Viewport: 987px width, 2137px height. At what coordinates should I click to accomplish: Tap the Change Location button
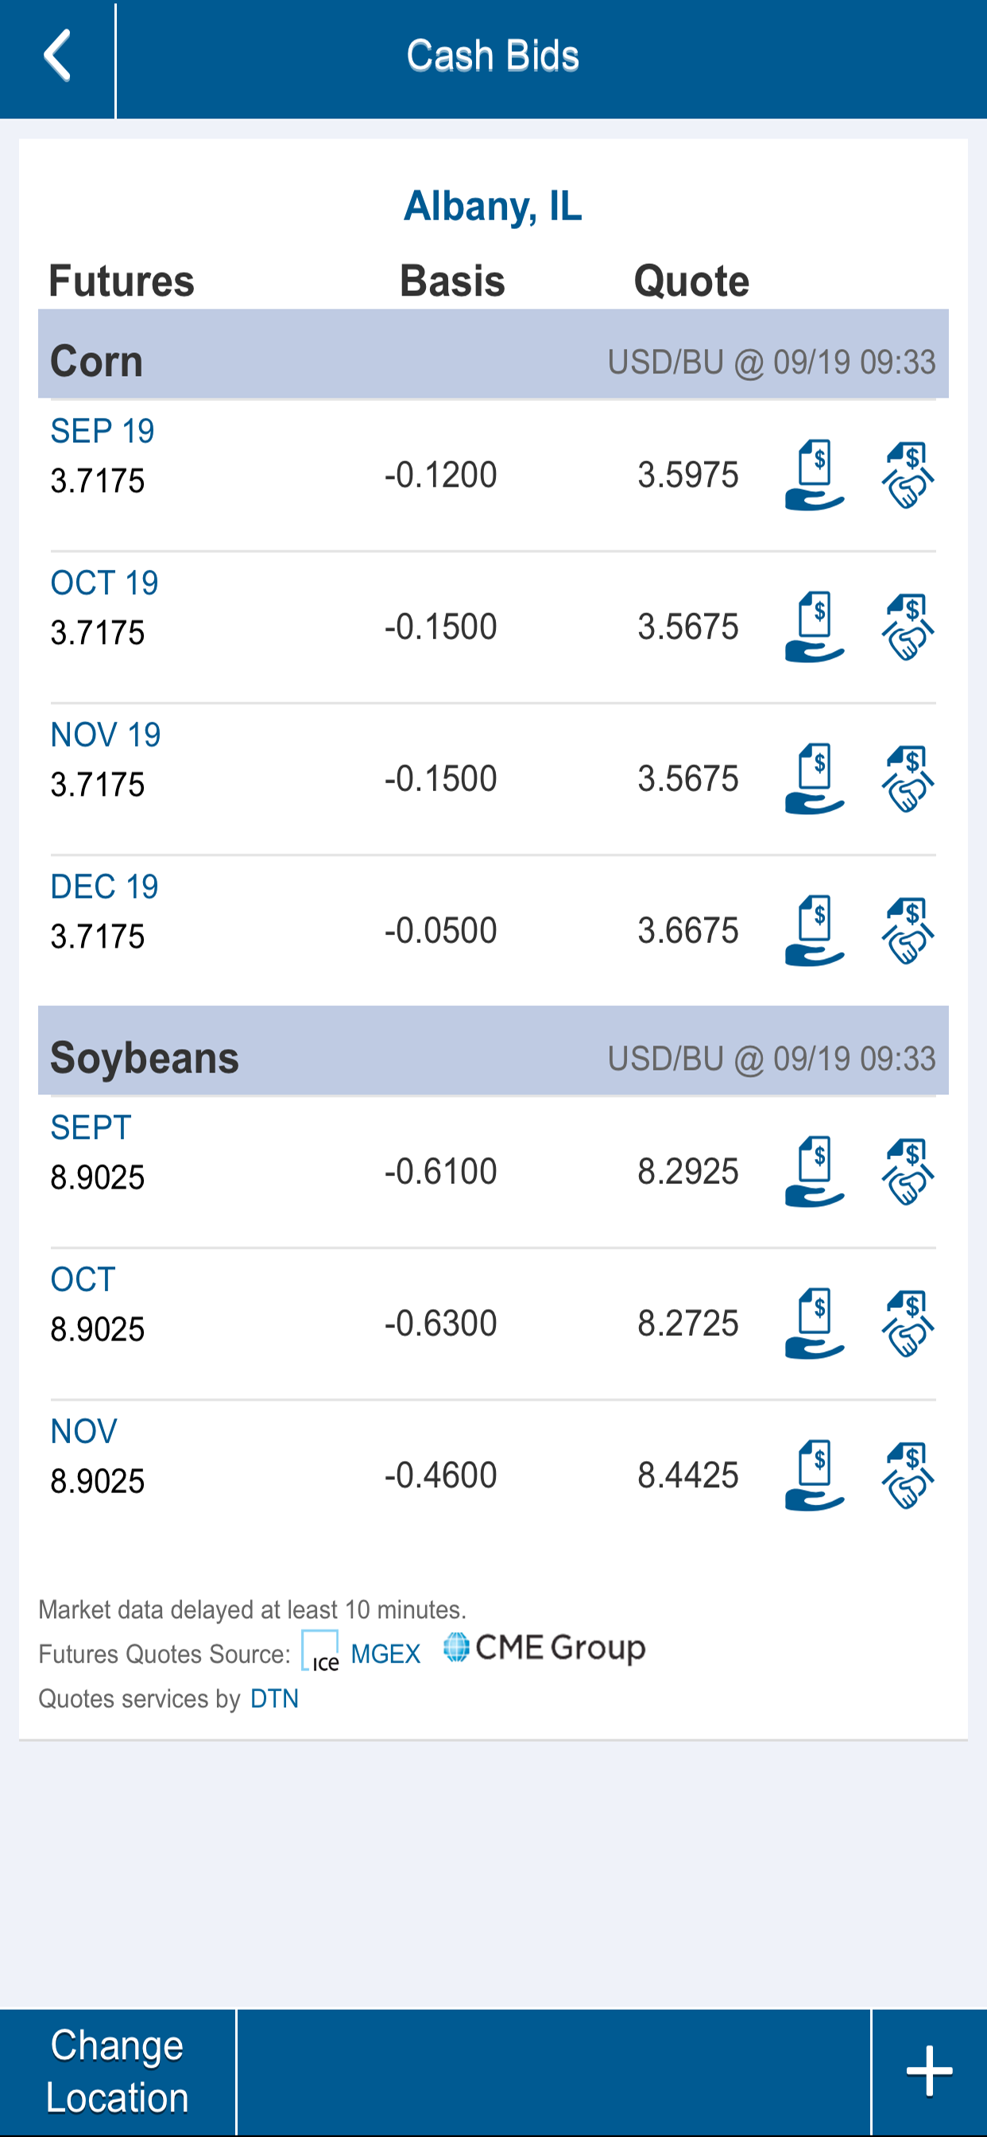point(117,2071)
